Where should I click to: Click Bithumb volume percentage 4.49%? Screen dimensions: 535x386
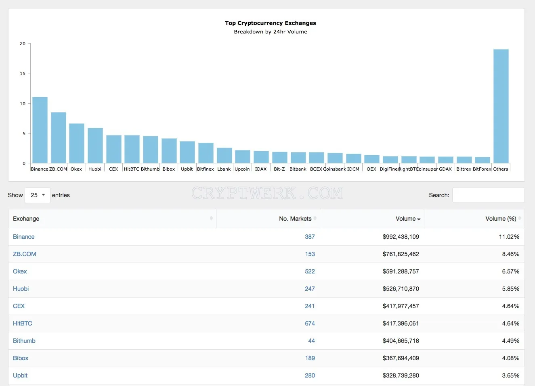click(511, 341)
